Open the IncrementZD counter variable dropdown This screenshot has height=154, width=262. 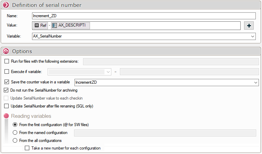255,82
